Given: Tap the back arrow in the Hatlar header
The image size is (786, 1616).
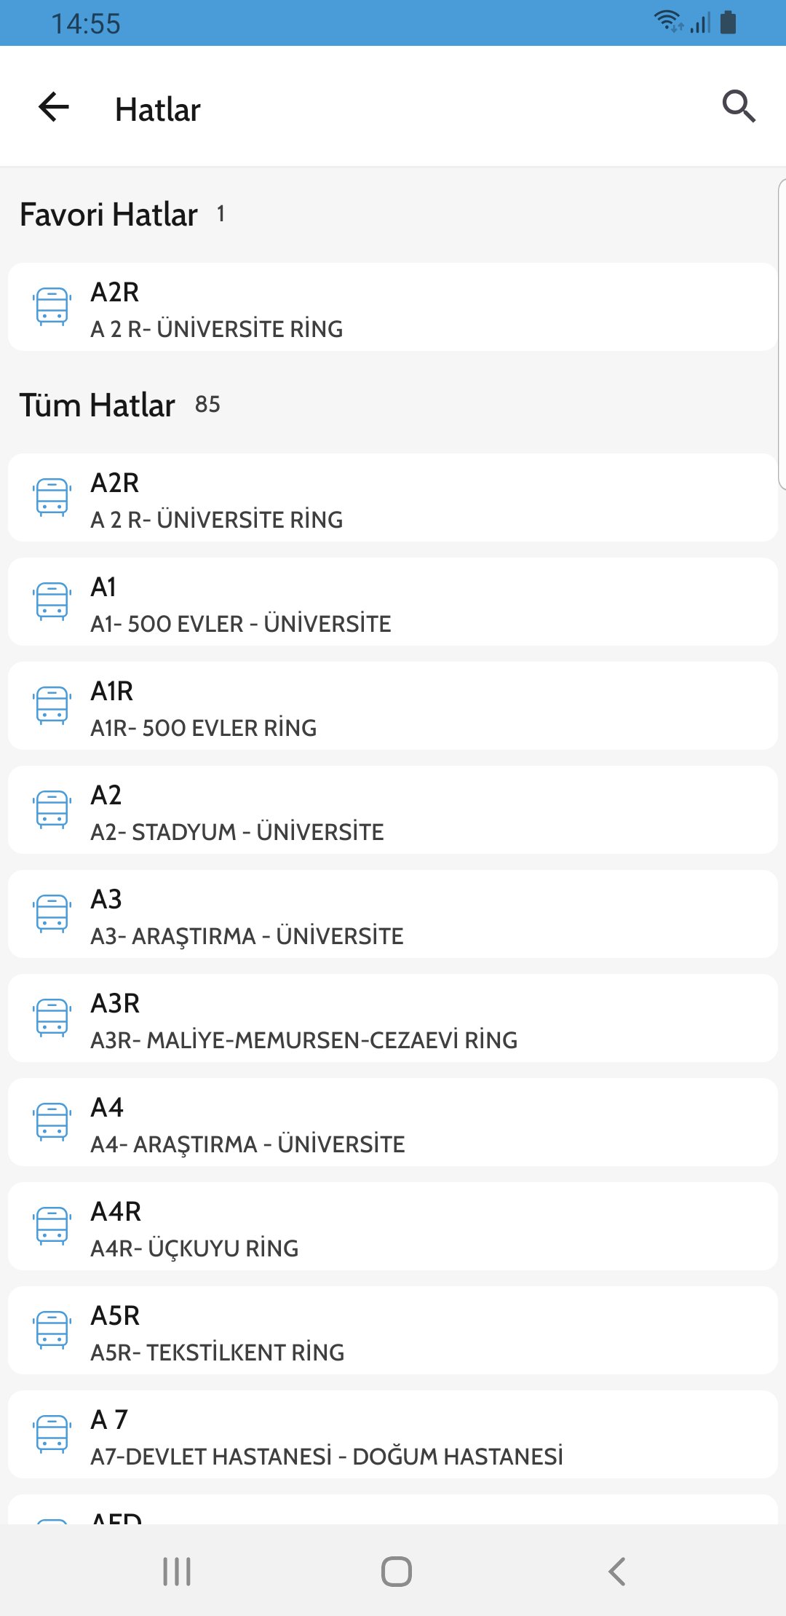Looking at the screenshot, I should [x=54, y=108].
